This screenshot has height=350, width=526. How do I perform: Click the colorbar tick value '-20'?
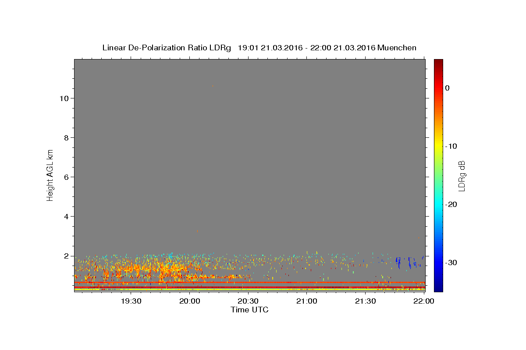point(451,204)
